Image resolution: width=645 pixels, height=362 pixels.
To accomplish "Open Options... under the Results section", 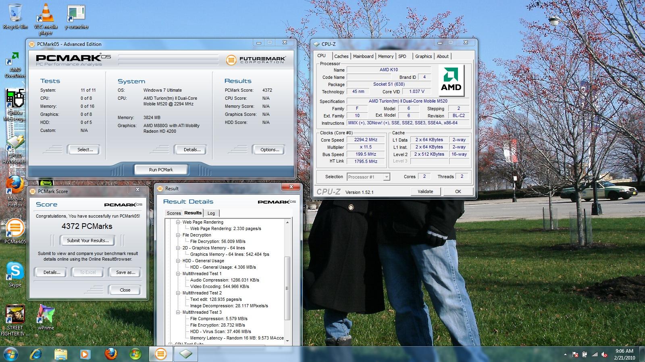I will [x=270, y=150].
